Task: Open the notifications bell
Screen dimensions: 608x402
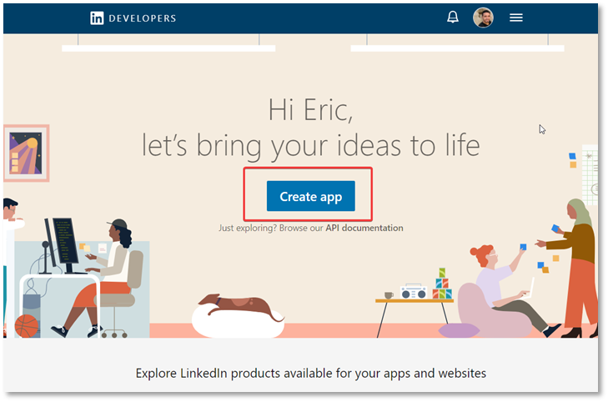Action: click(453, 17)
